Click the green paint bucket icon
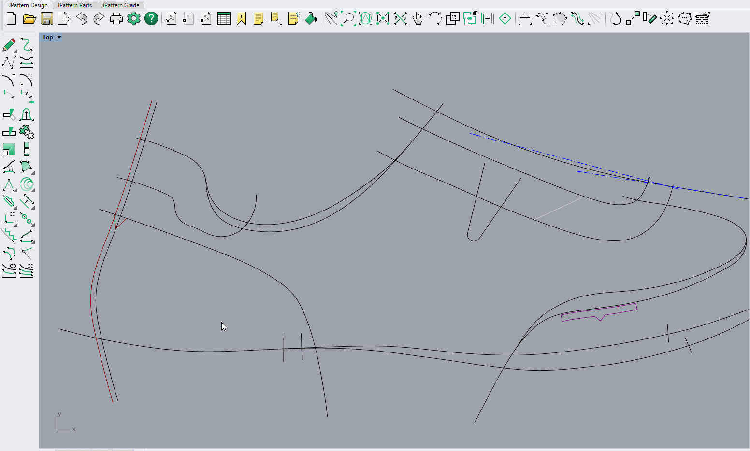The height and width of the screenshot is (451, 750). pos(311,19)
